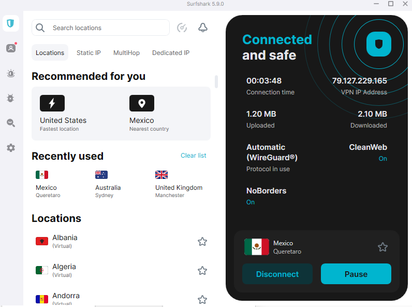The height and width of the screenshot is (307, 412).
Task: Click the NoBorders On status
Action: (251, 202)
